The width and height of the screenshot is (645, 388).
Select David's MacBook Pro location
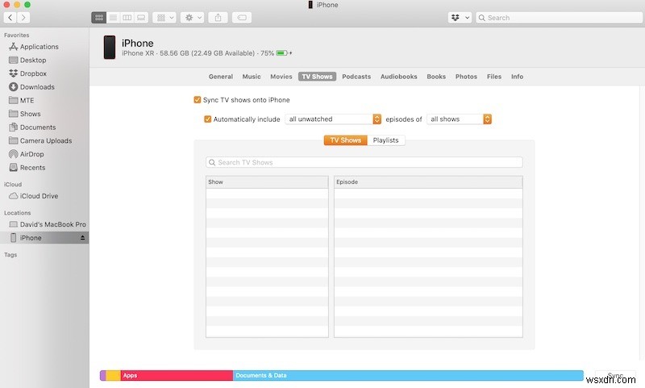(52, 224)
